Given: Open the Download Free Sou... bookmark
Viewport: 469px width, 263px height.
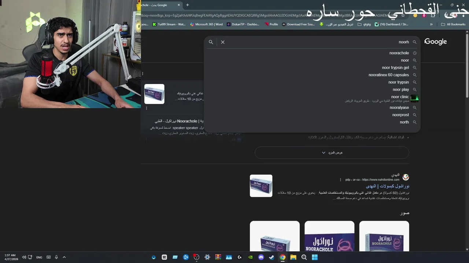Looking at the screenshot, I should 298,24.
